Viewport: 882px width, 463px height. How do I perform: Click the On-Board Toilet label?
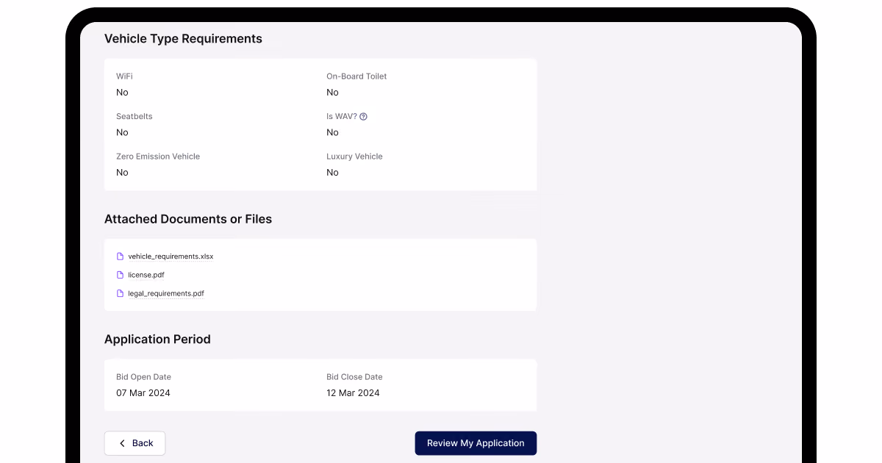coord(356,76)
